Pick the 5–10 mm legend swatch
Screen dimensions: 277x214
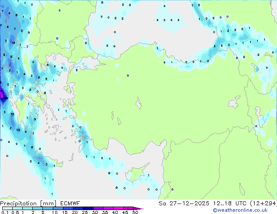(48, 208)
